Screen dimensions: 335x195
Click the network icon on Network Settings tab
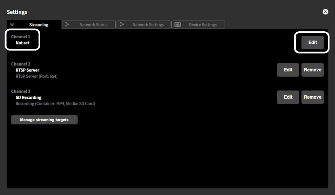[121, 24]
